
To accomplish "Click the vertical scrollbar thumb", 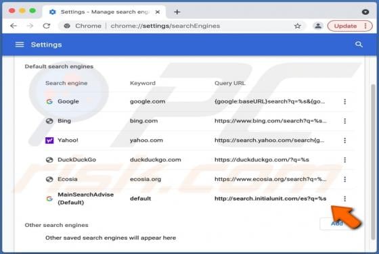I will pos(374,161).
